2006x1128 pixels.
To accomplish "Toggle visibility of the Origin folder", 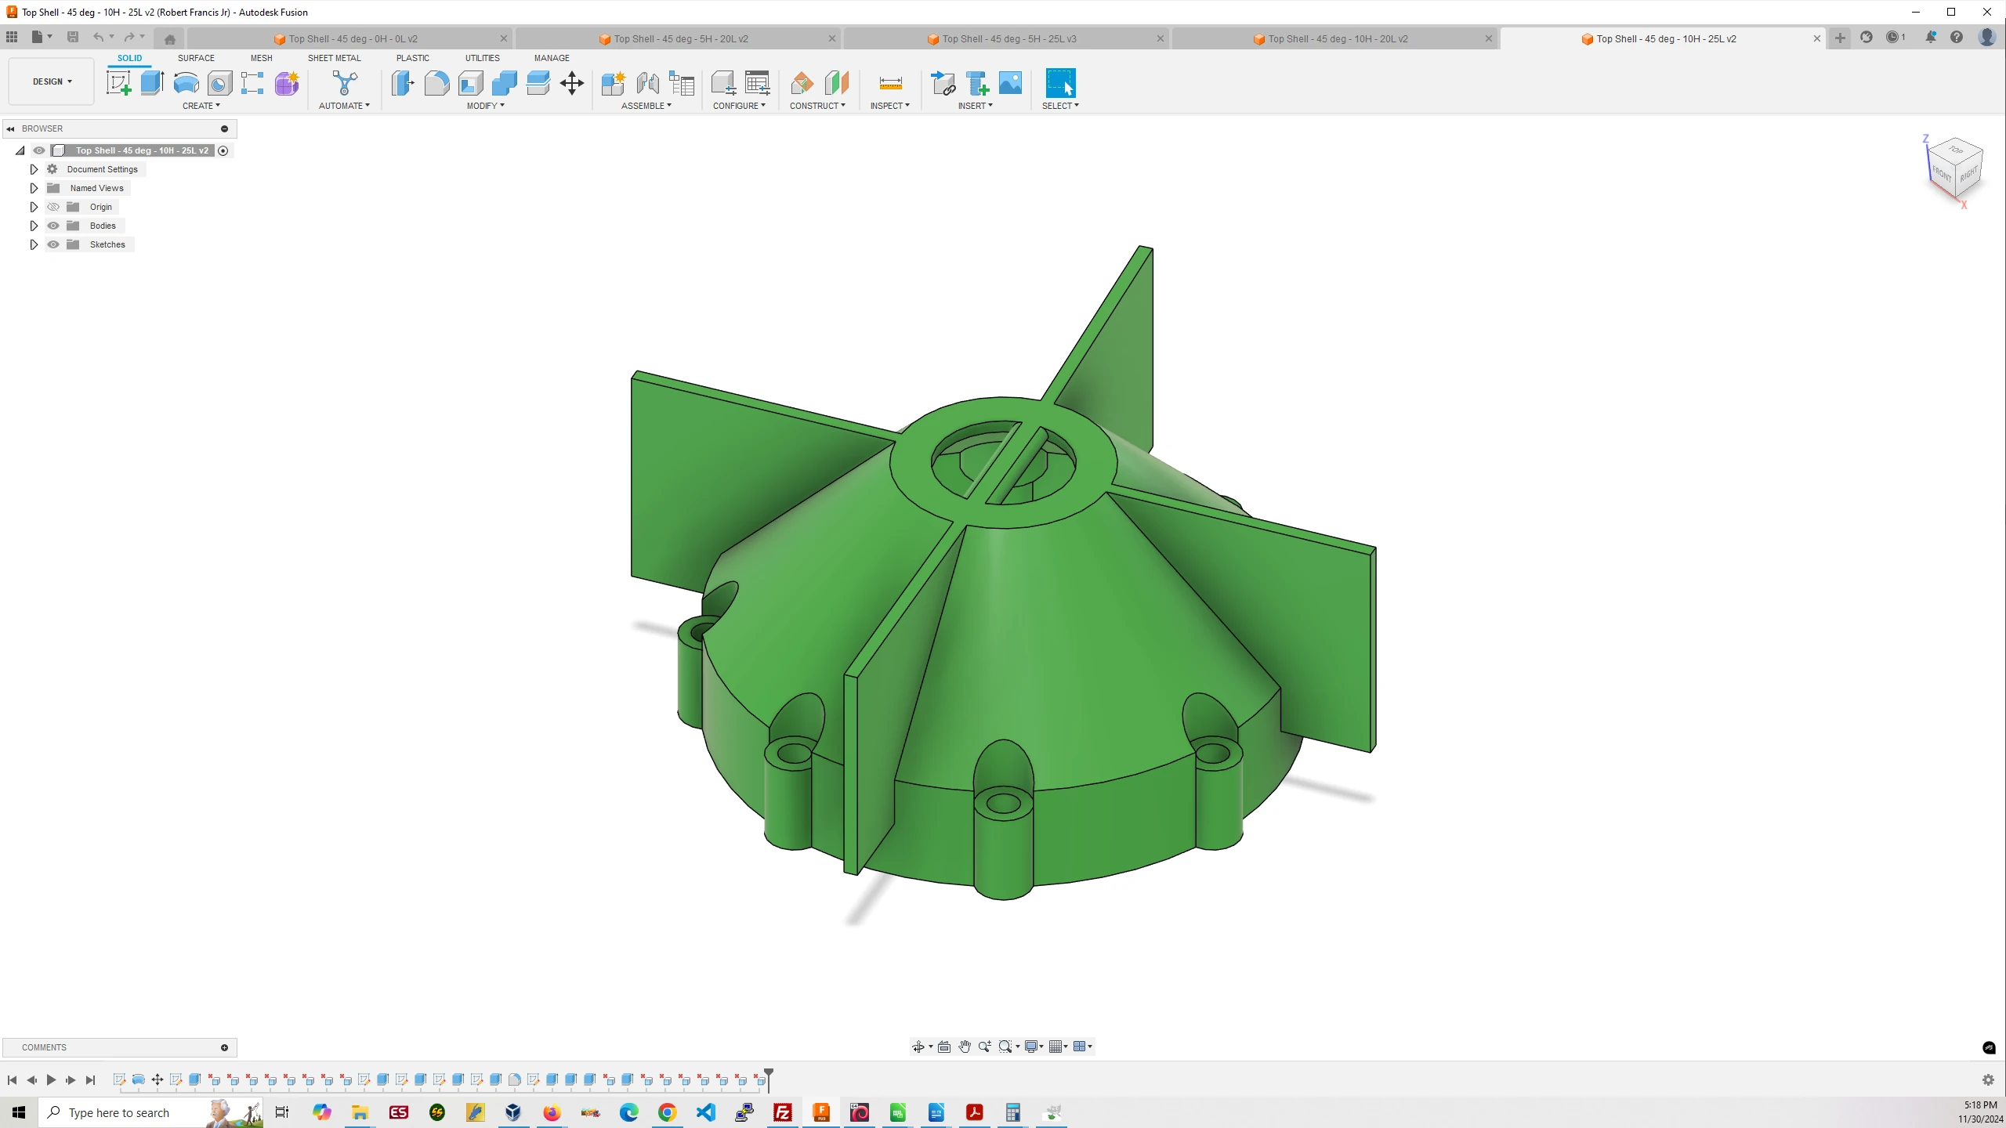I will [x=53, y=207].
